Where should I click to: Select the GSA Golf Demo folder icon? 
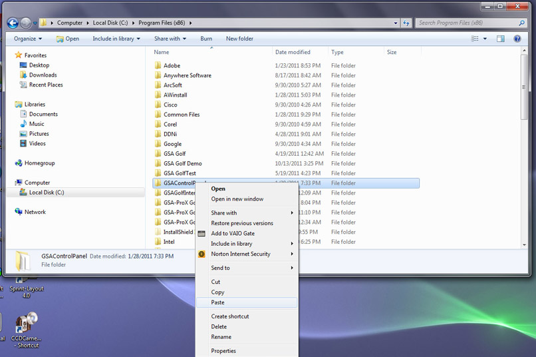(x=158, y=163)
